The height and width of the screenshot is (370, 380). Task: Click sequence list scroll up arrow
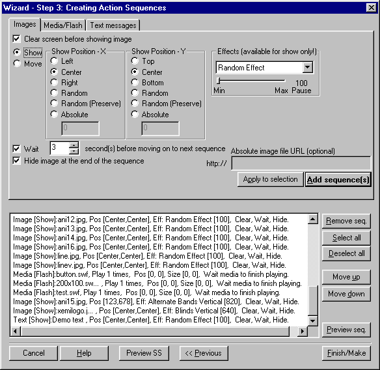312,219
